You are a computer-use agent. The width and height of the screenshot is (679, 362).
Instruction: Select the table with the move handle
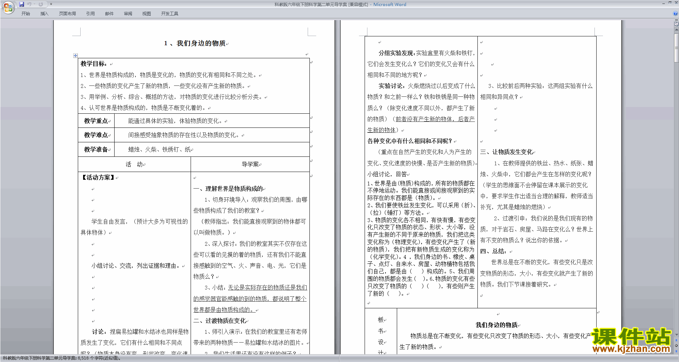coord(75,55)
